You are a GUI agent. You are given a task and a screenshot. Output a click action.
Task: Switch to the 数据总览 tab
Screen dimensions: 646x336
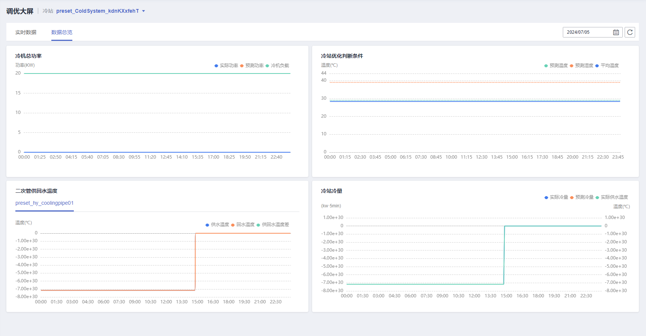(x=62, y=32)
